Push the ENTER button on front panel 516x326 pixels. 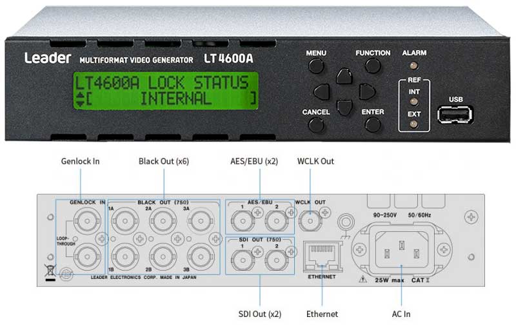[x=373, y=125]
